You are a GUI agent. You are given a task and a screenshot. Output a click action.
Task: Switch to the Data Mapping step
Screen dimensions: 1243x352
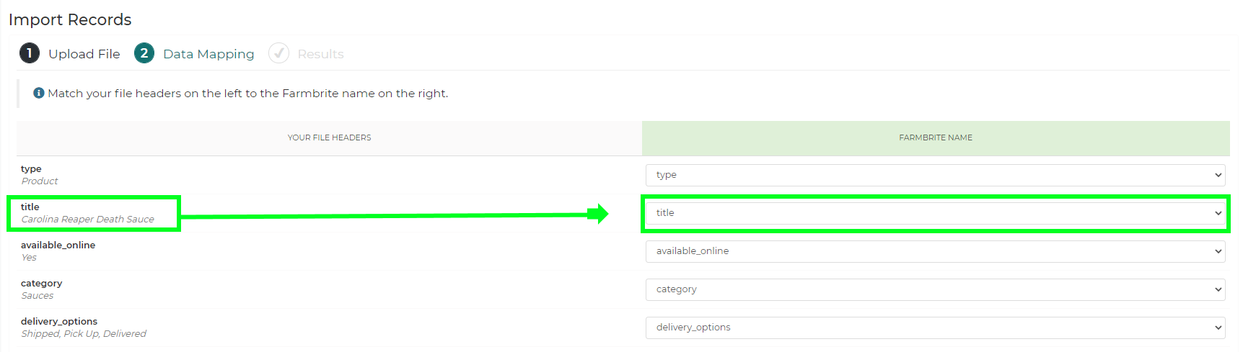tap(208, 54)
